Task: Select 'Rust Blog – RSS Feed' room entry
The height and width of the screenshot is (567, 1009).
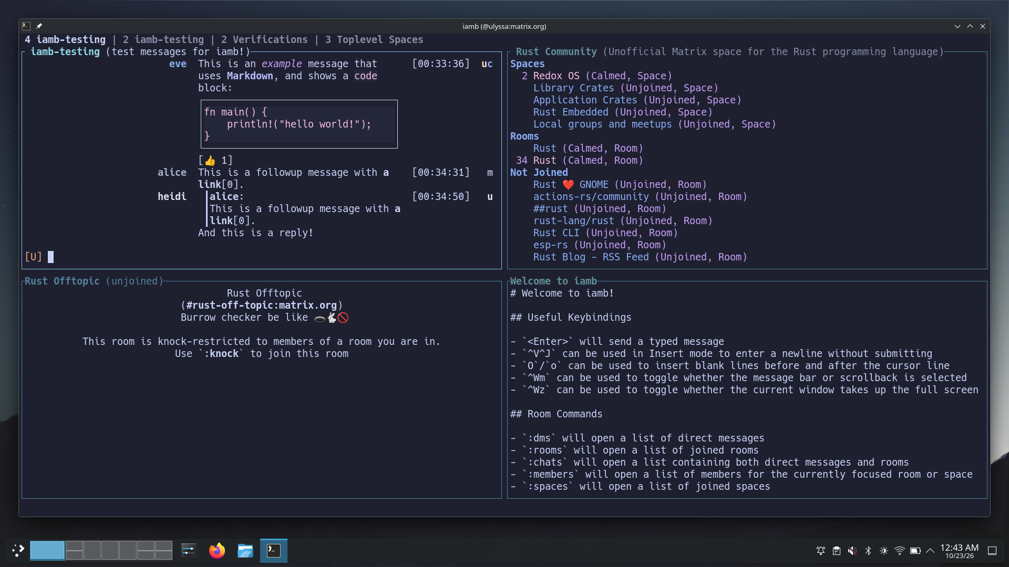Action: click(x=640, y=257)
